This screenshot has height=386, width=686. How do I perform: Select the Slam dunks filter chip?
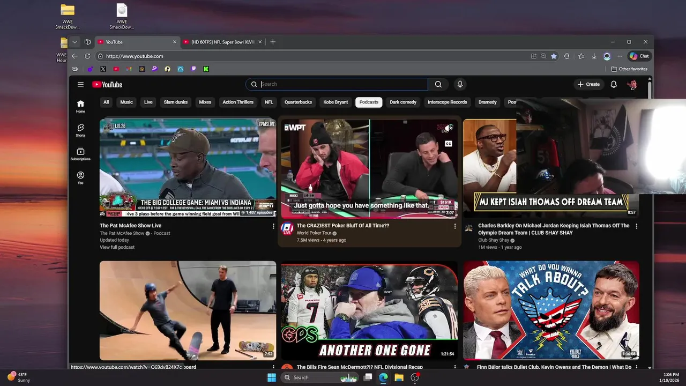tap(176, 102)
